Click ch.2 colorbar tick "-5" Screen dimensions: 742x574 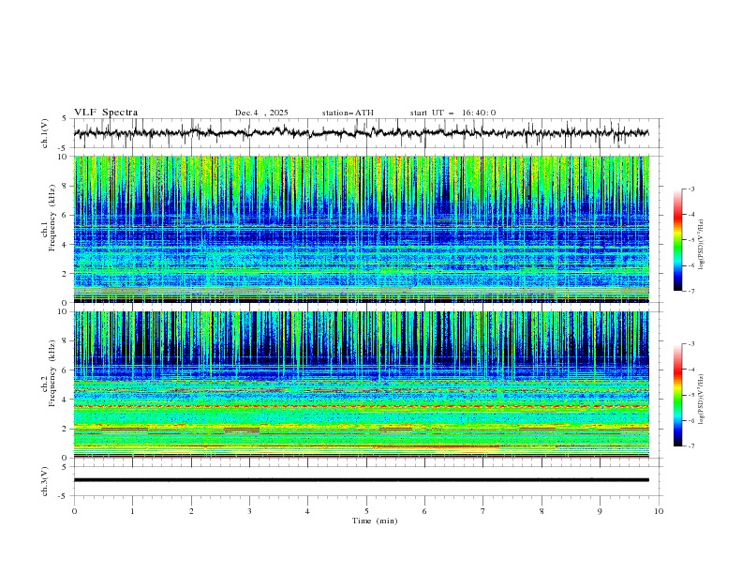690,395
